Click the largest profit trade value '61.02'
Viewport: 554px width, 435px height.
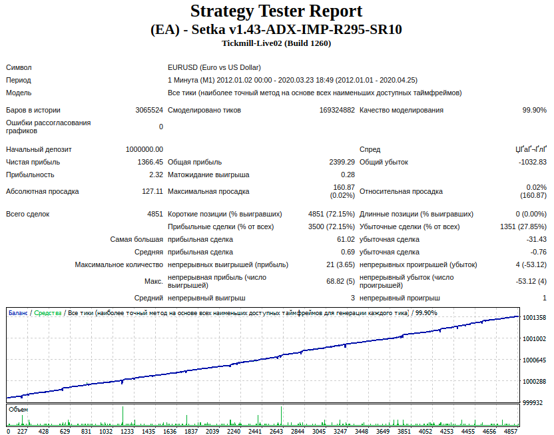coord(346,240)
